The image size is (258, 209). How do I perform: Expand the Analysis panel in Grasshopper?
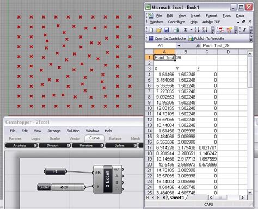(x=35, y=145)
